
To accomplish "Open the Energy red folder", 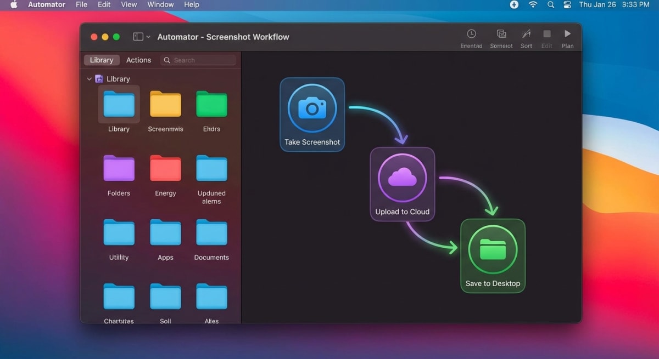I will (165, 168).
